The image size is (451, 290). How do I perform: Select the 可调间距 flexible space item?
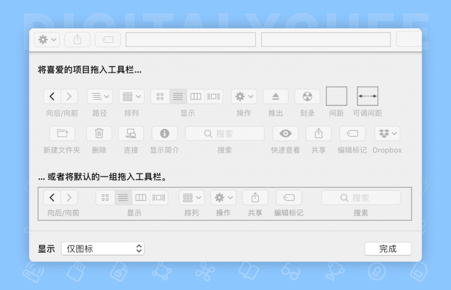tap(368, 96)
